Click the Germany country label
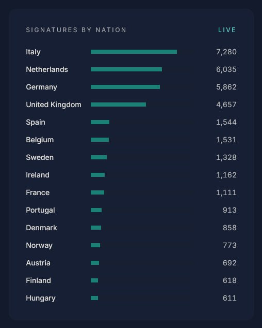Screen dimensions: 262x328 41,87
